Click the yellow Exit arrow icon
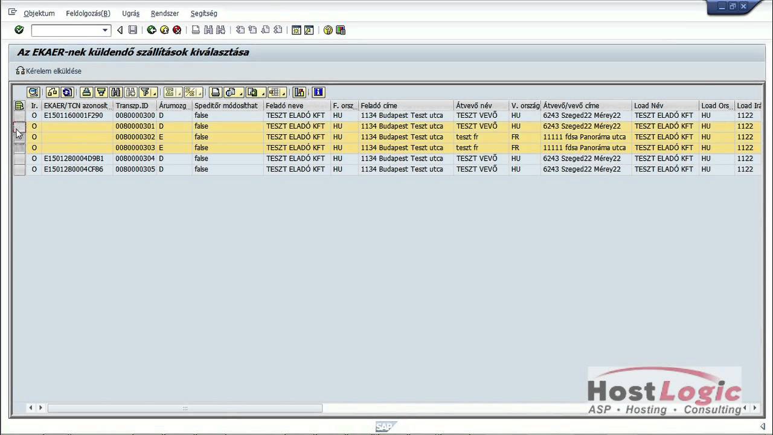This screenshot has width=773, height=435. pyautogui.click(x=164, y=30)
